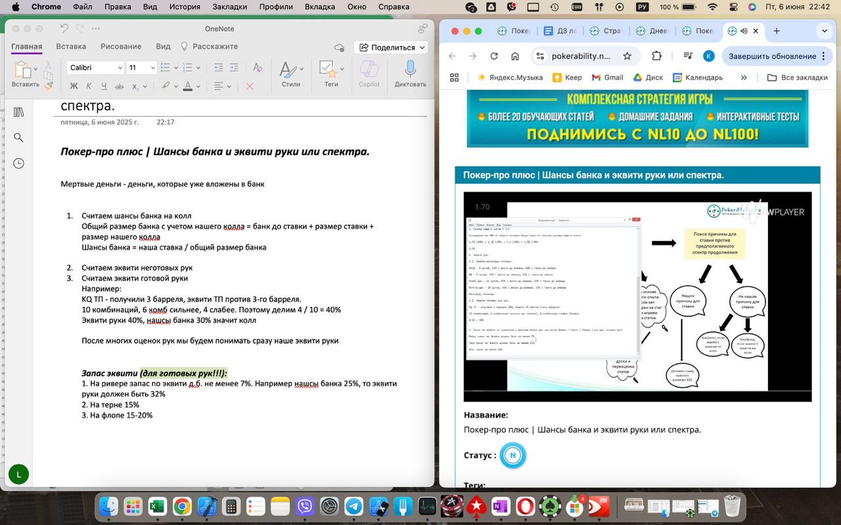
Task: Expand the font color dropdown arrow
Action: pyautogui.click(x=198, y=86)
